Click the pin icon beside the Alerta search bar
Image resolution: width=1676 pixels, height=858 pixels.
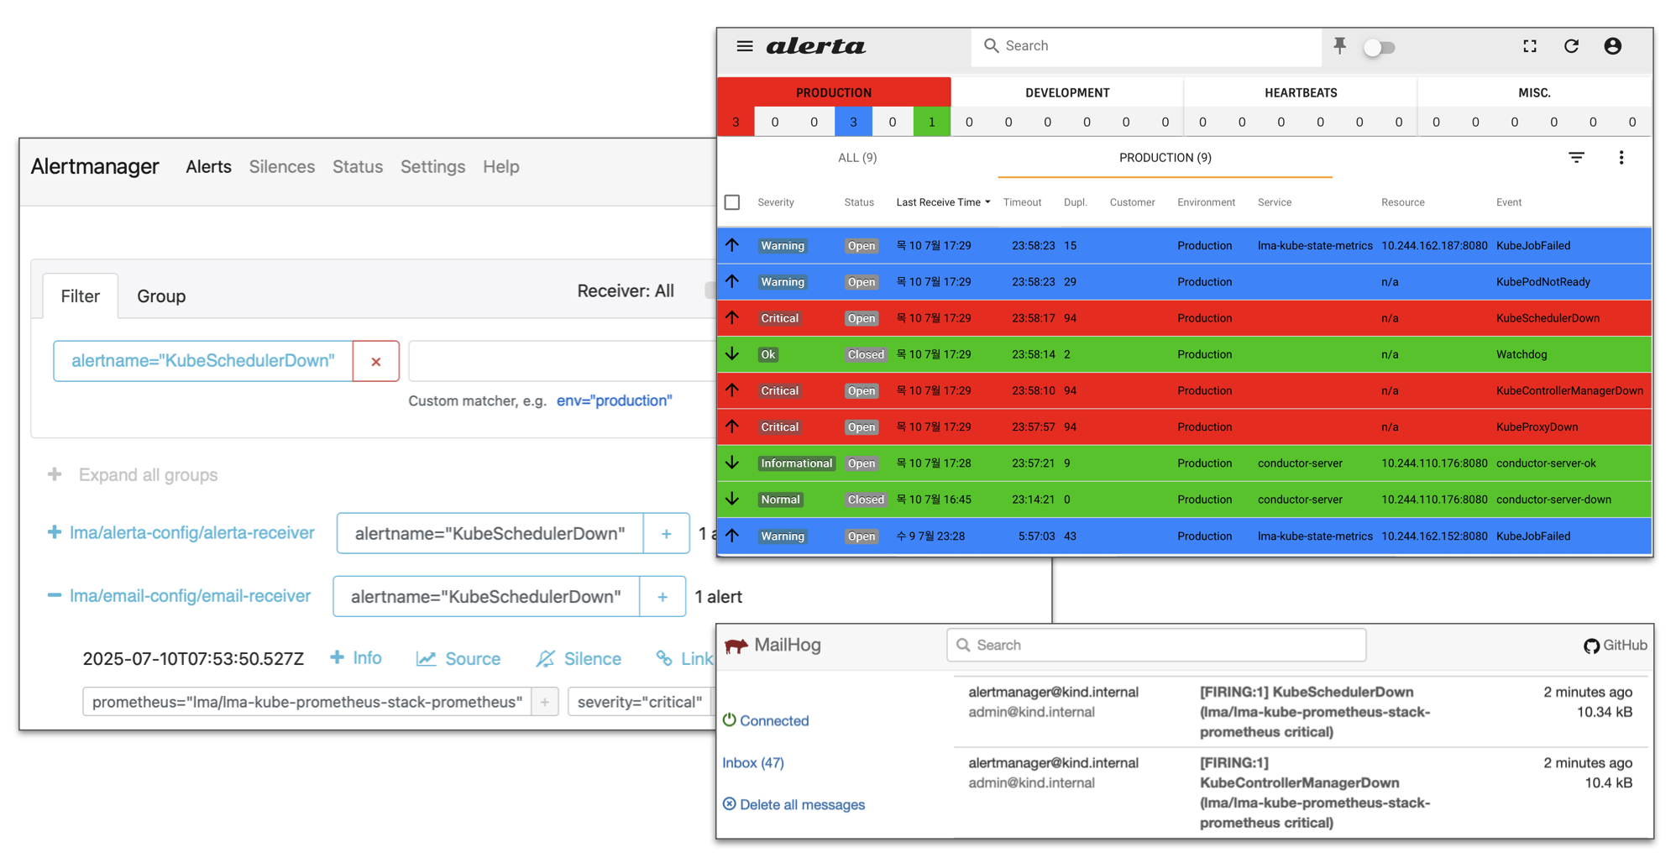tap(1339, 46)
